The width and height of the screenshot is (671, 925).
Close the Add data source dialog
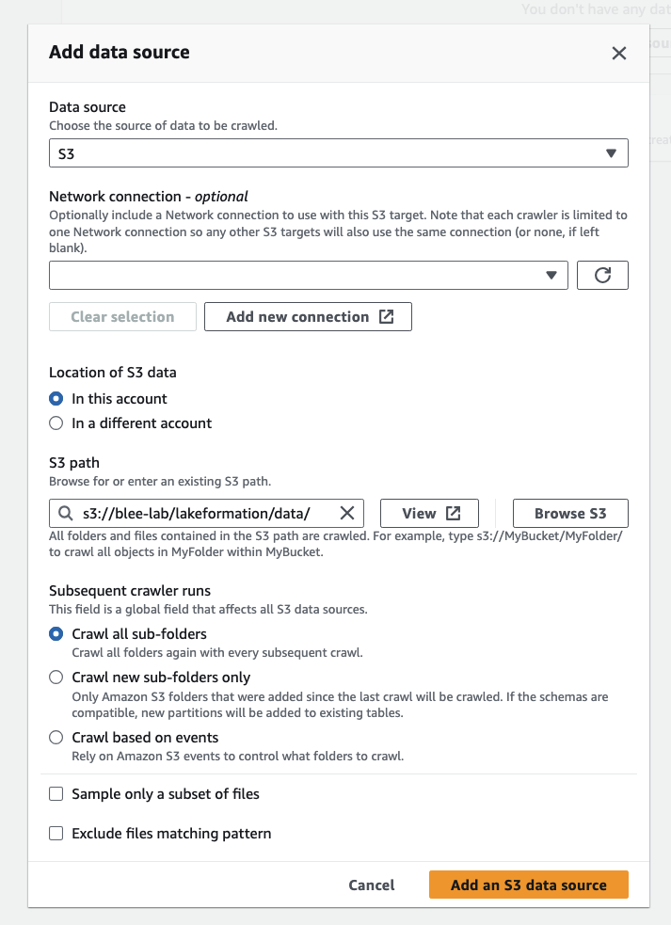[x=618, y=53]
